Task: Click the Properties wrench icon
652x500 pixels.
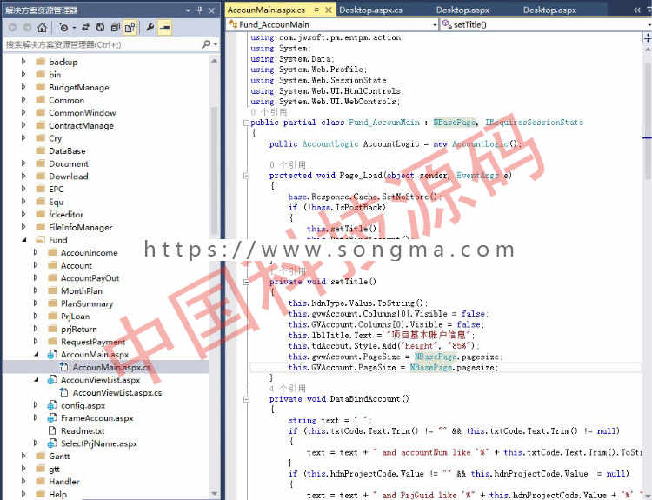Action: tap(150, 28)
